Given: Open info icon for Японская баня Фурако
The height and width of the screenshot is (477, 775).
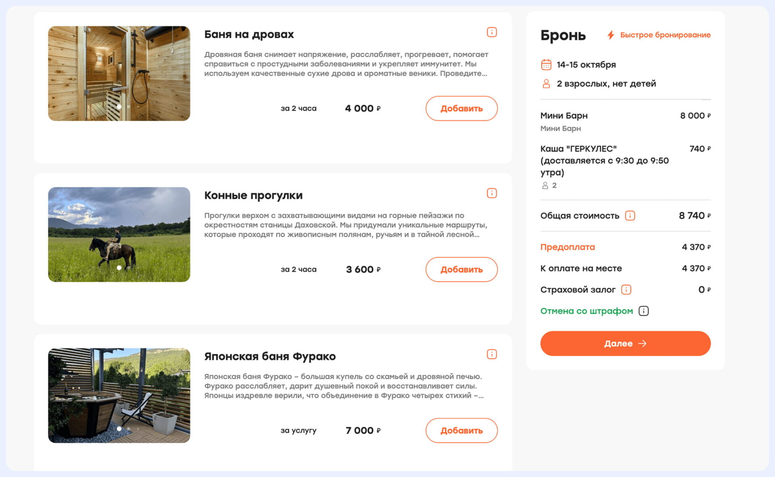Looking at the screenshot, I should (492, 354).
